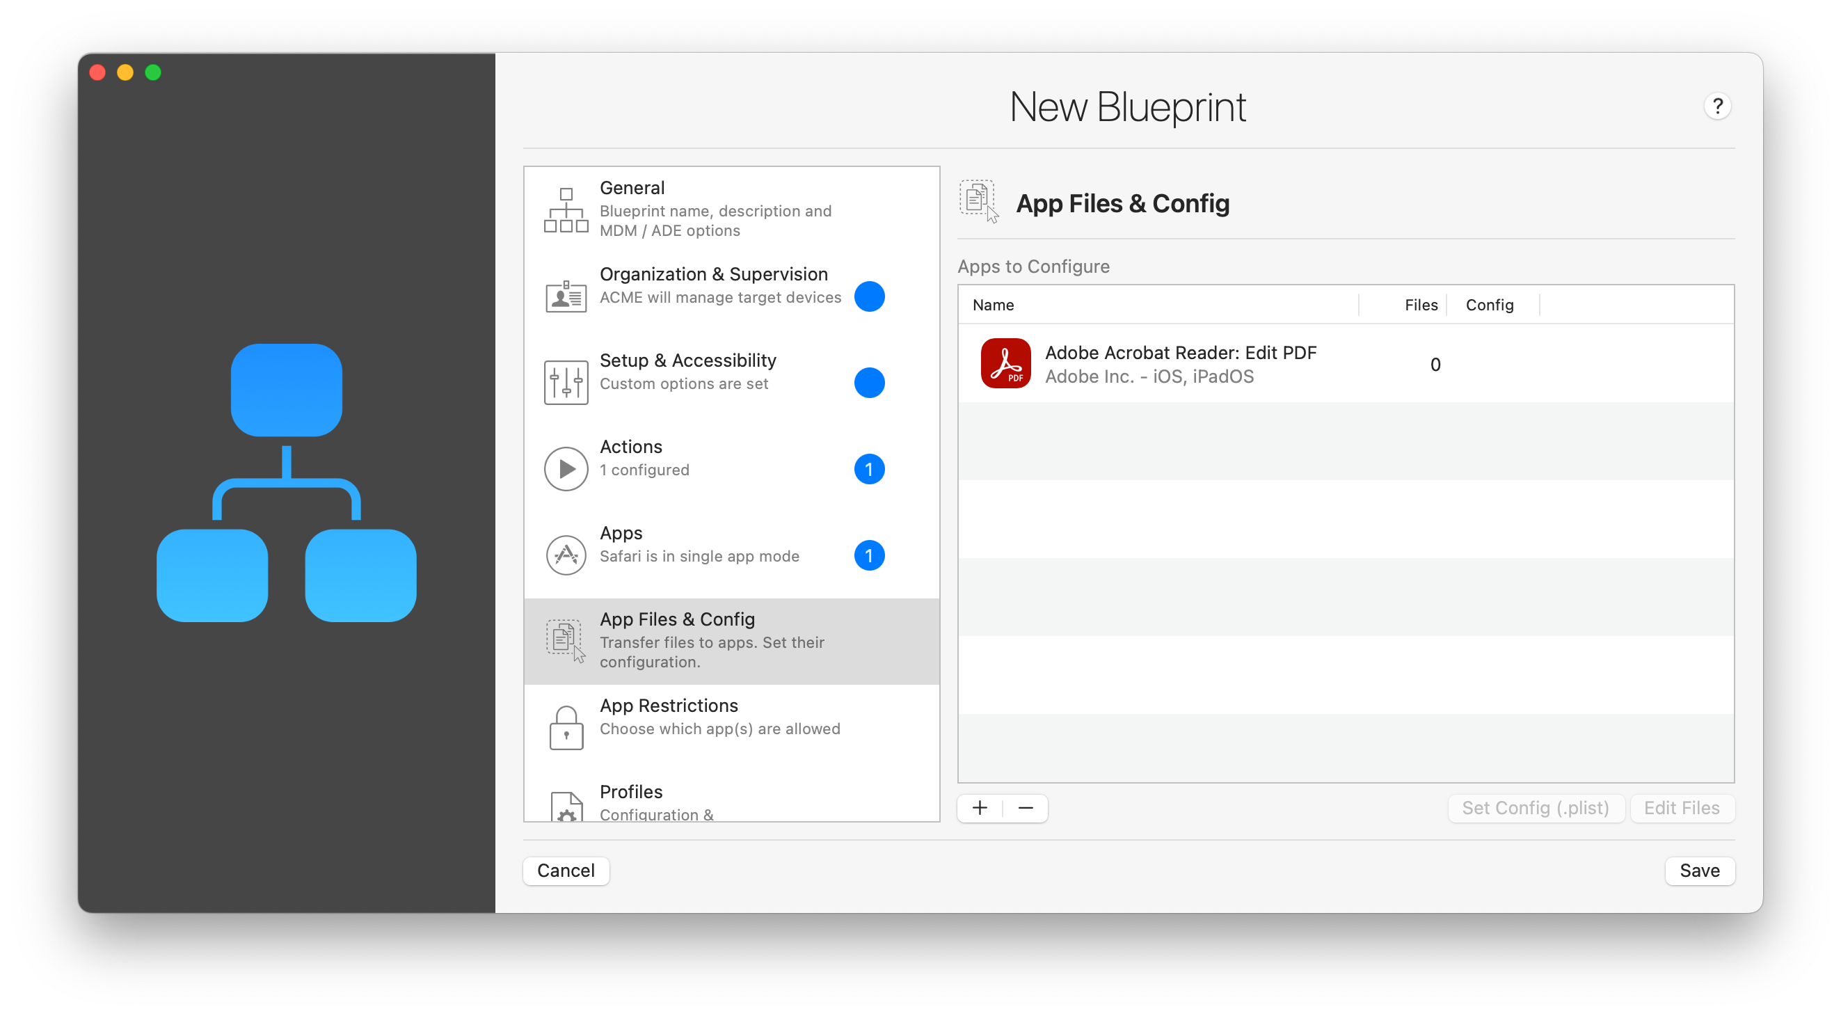Open Setup & Accessibility section
This screenshot has height=1016, width=1841.
click(x=731, y=382)
